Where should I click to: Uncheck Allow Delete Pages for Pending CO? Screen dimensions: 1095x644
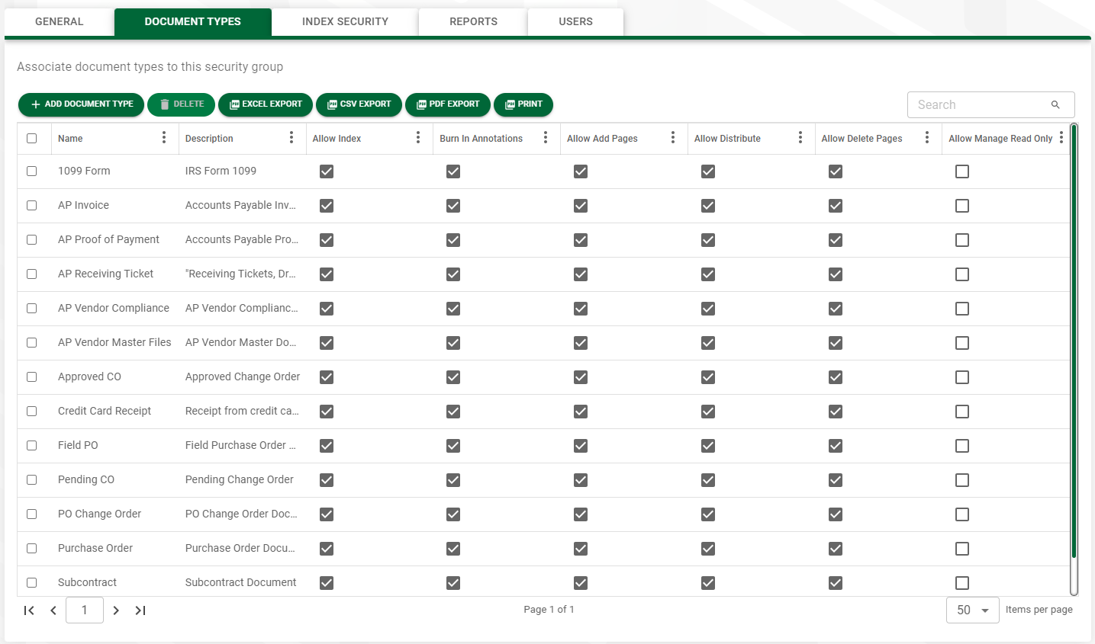point(836,480)
